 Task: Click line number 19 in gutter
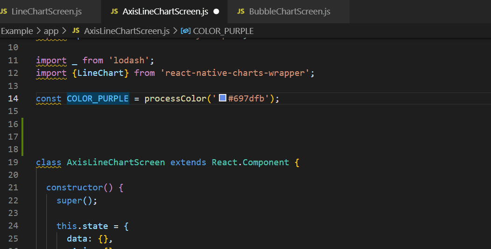click(13, 162)
